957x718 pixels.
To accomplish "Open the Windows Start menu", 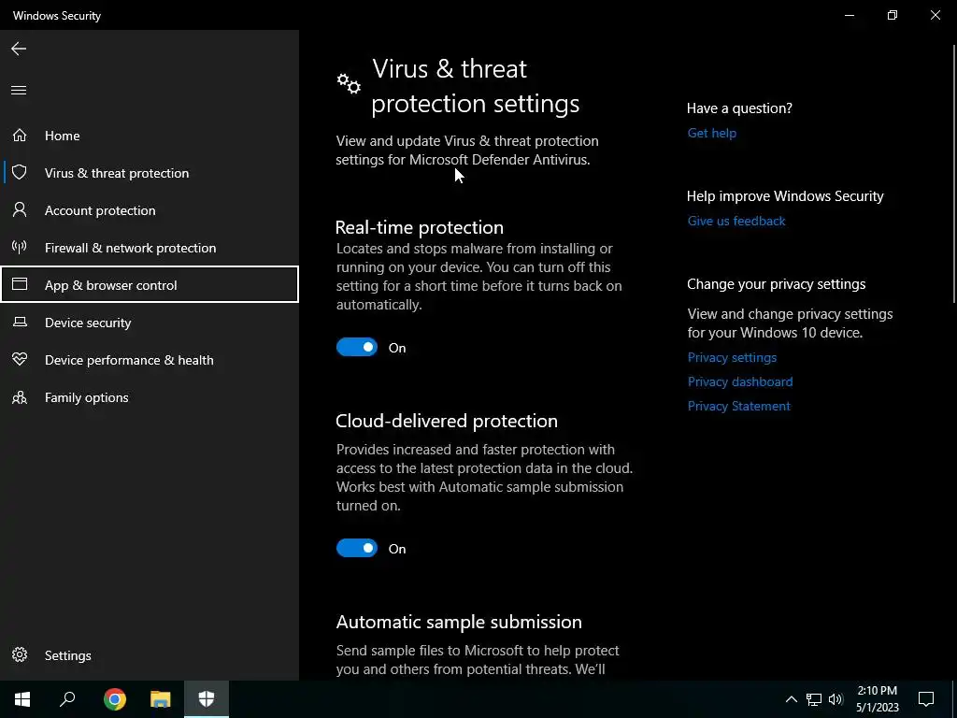I will (x=22, y=699).
